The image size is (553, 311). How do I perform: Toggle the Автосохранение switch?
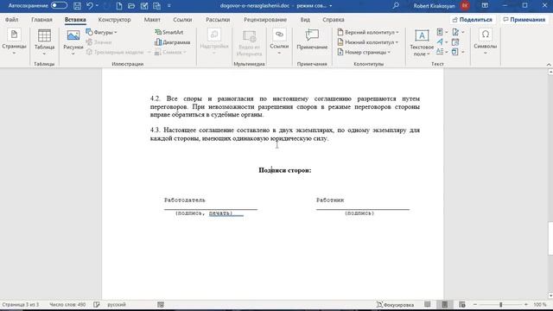[59, 6]
